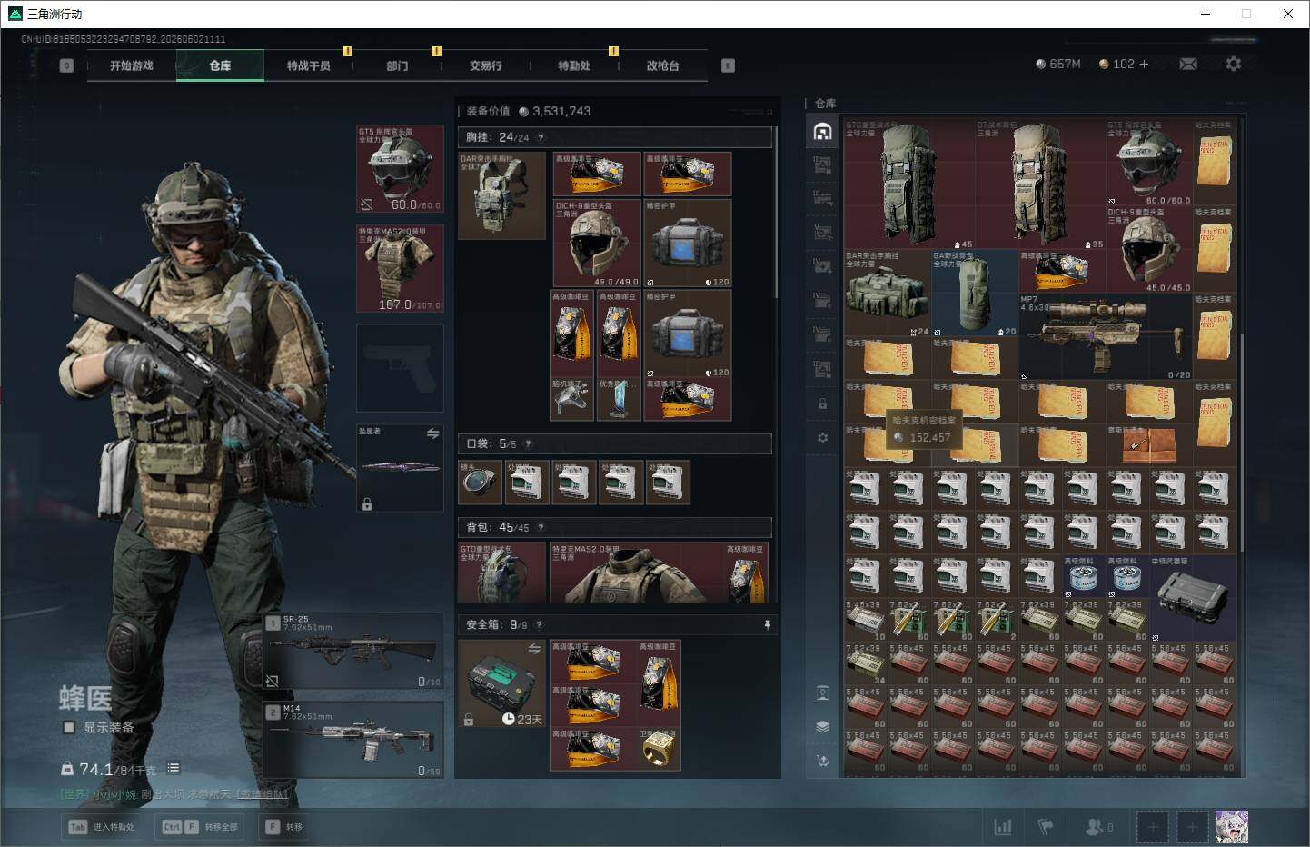Select the D7 tactical backpack in warehouse

(x=1040, y=184)
